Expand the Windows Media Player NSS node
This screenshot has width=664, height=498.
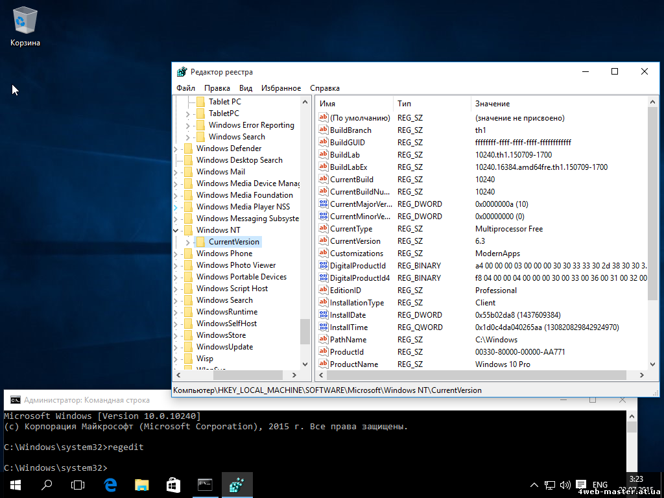click(176, 207)
